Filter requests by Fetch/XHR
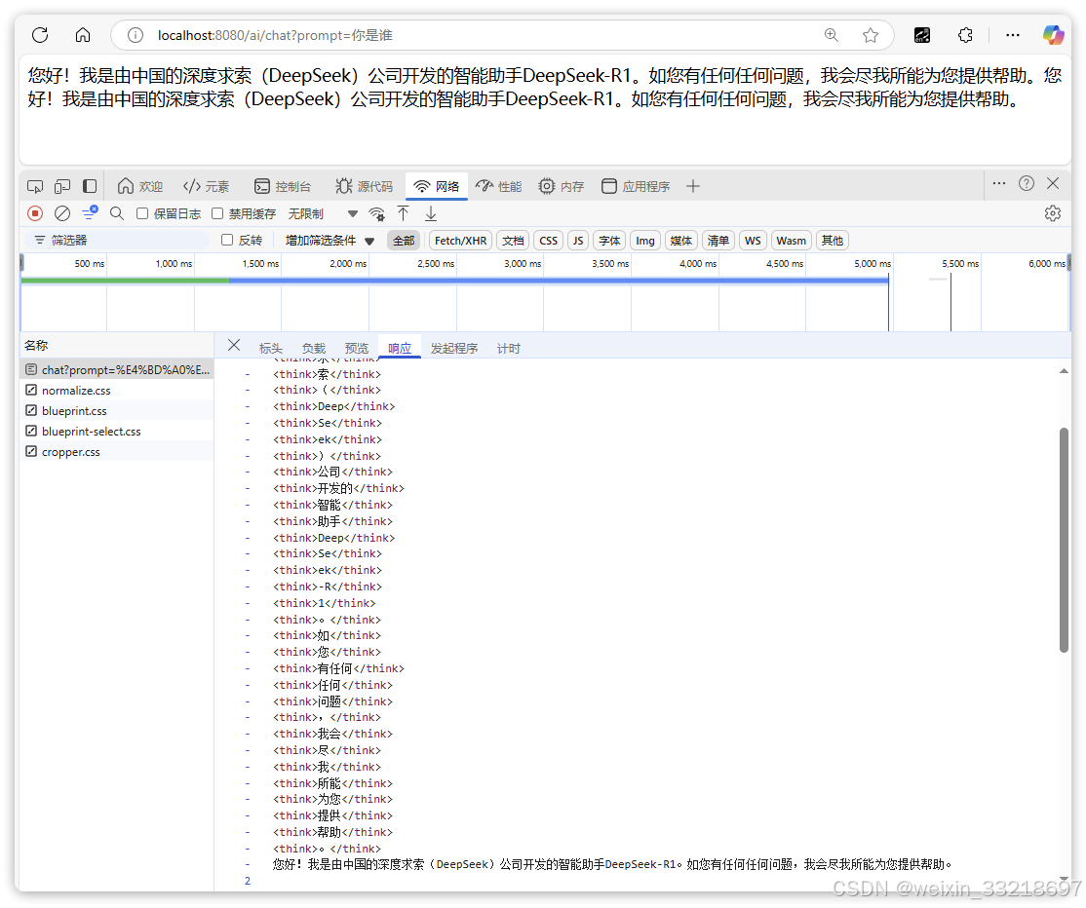Viewport: 1086px width, 908px height. point(460,241)
